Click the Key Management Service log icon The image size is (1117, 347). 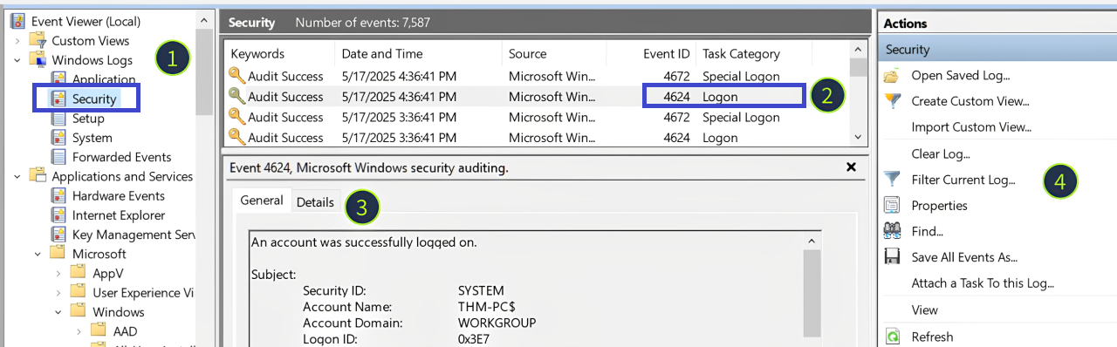coord(58,235)
